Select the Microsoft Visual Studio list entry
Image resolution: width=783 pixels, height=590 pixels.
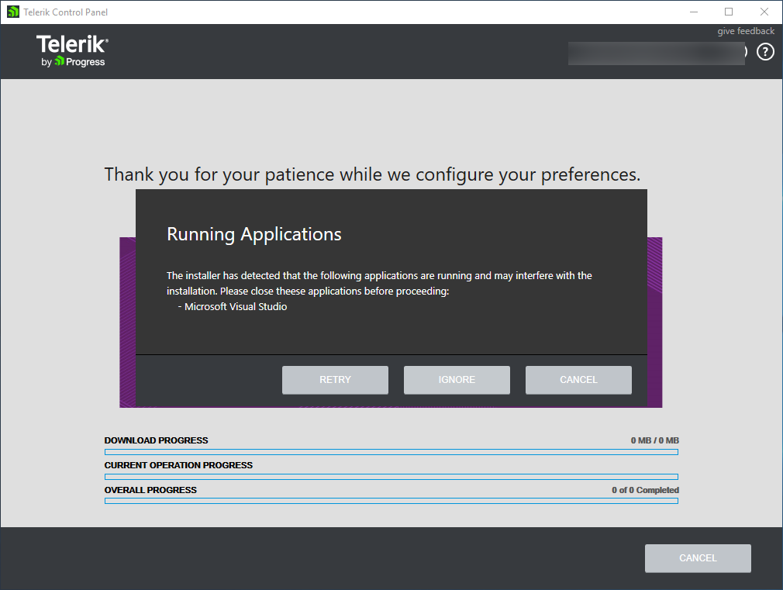(235, 307)
